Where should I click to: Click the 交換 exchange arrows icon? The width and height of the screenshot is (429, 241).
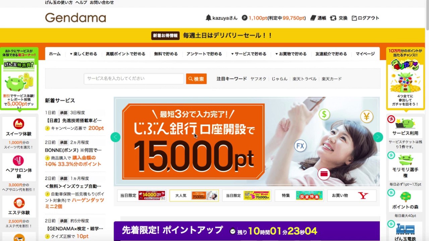[333, 18]
